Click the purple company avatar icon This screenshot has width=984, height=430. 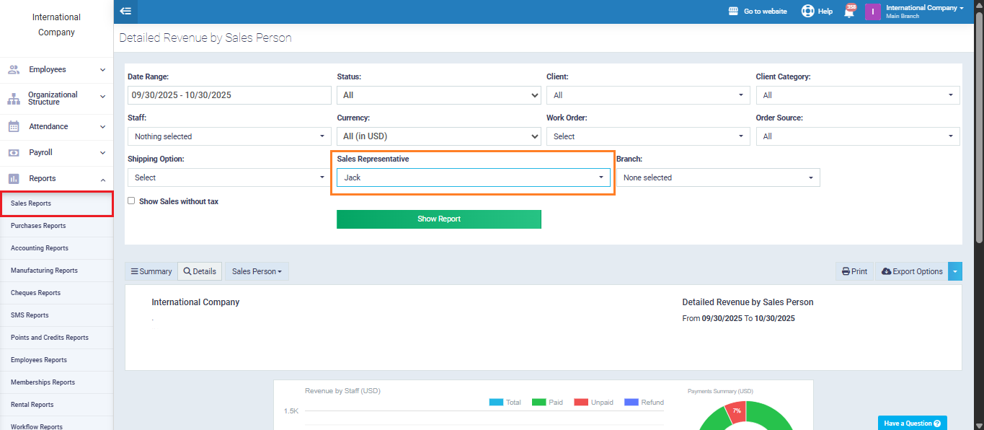coord(872,12)
